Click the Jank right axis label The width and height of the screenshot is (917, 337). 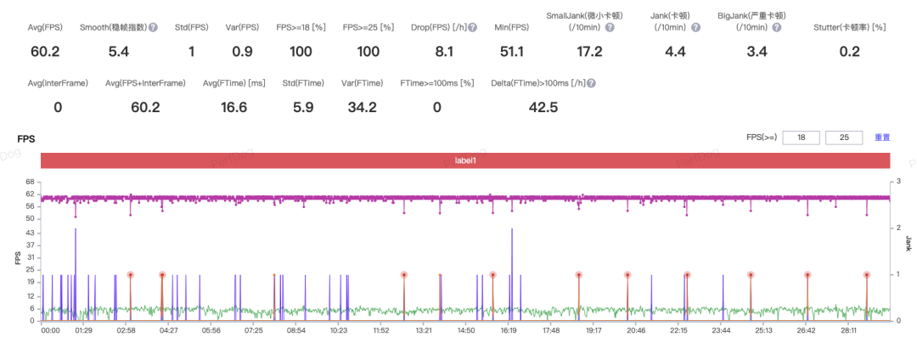click(x=909, y=244)
